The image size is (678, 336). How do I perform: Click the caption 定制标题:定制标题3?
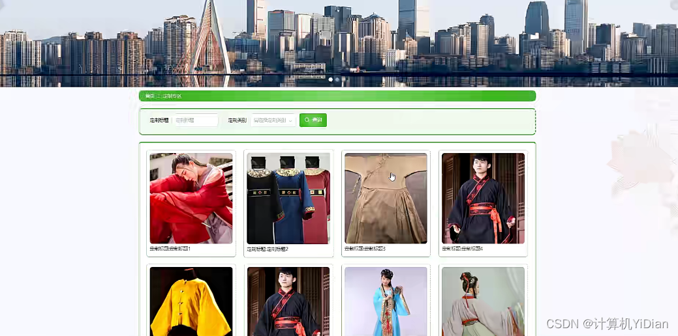click(x=365, y=249)
